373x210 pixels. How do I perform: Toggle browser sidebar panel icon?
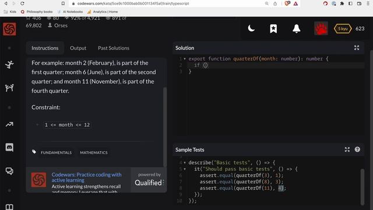[x=350, y=3]
